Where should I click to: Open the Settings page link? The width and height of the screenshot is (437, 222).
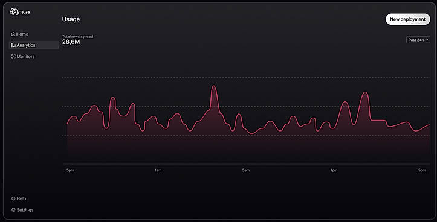(x=22, y=210)
